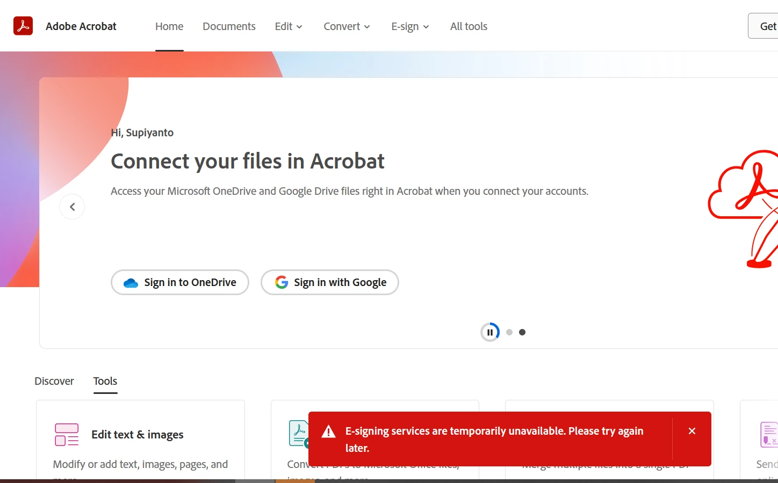This screenshot has height=483, width=778.
Task: Click the red cloud Acrobat illustration
Action: click(x=744, y=209)
